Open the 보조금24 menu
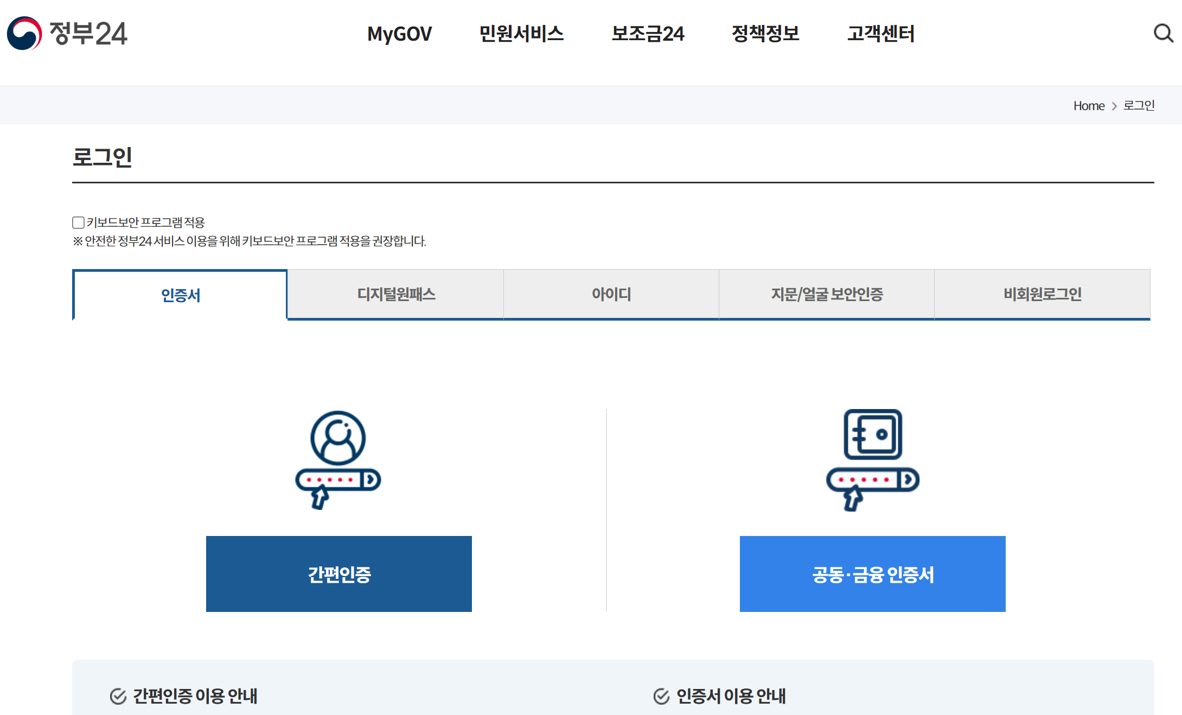Viewport: 1182px width, 715px height. point(648,34)
